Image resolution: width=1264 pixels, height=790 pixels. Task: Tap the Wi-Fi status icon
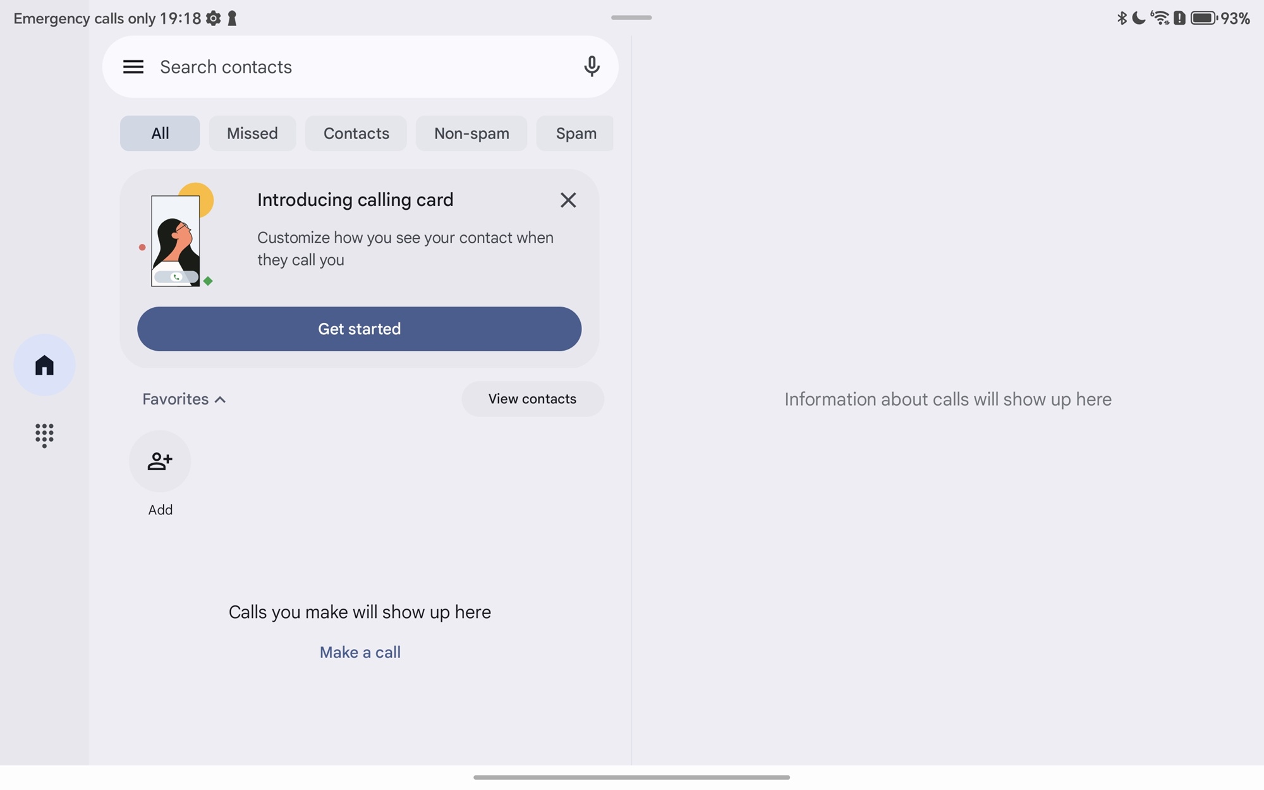click(1160, 18)
